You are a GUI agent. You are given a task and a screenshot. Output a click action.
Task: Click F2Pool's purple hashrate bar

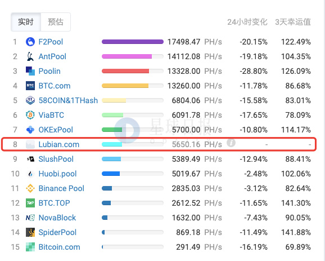point(133,42)
